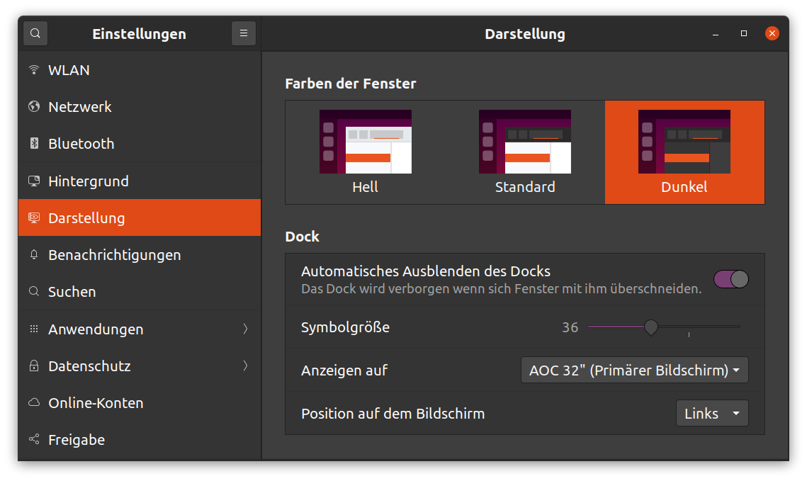Viewport: 807px width, 481px height.
Task: Choose the Standard window color theme
Action: point(524,152)
